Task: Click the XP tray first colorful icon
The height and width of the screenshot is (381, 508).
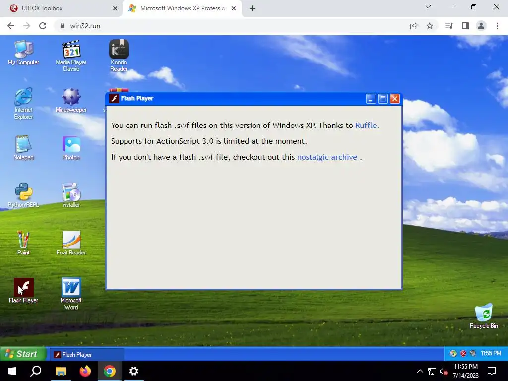Action: pos(453,353)
